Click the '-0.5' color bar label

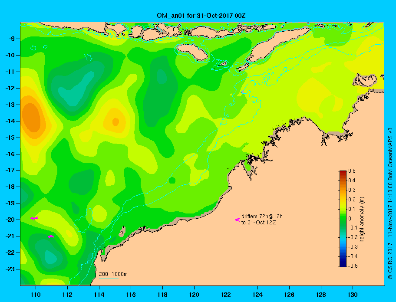click(353, 266)
